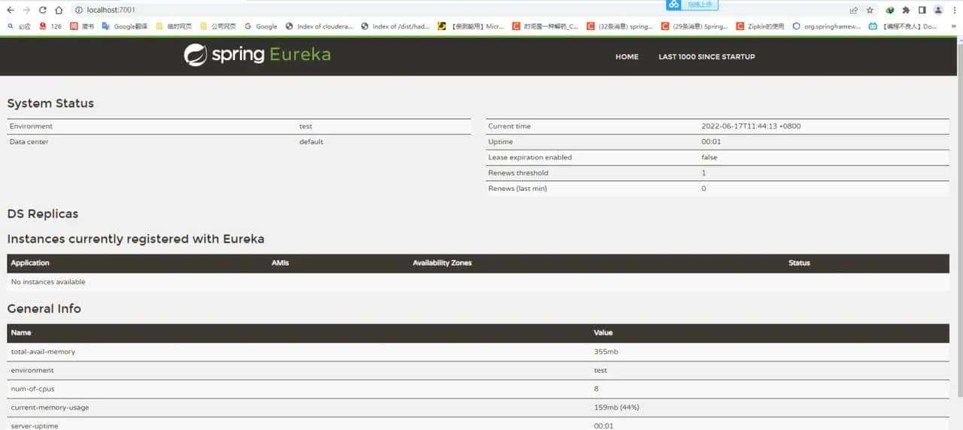
Task: Open the 126 bookmark
Action: click(50, 26)
